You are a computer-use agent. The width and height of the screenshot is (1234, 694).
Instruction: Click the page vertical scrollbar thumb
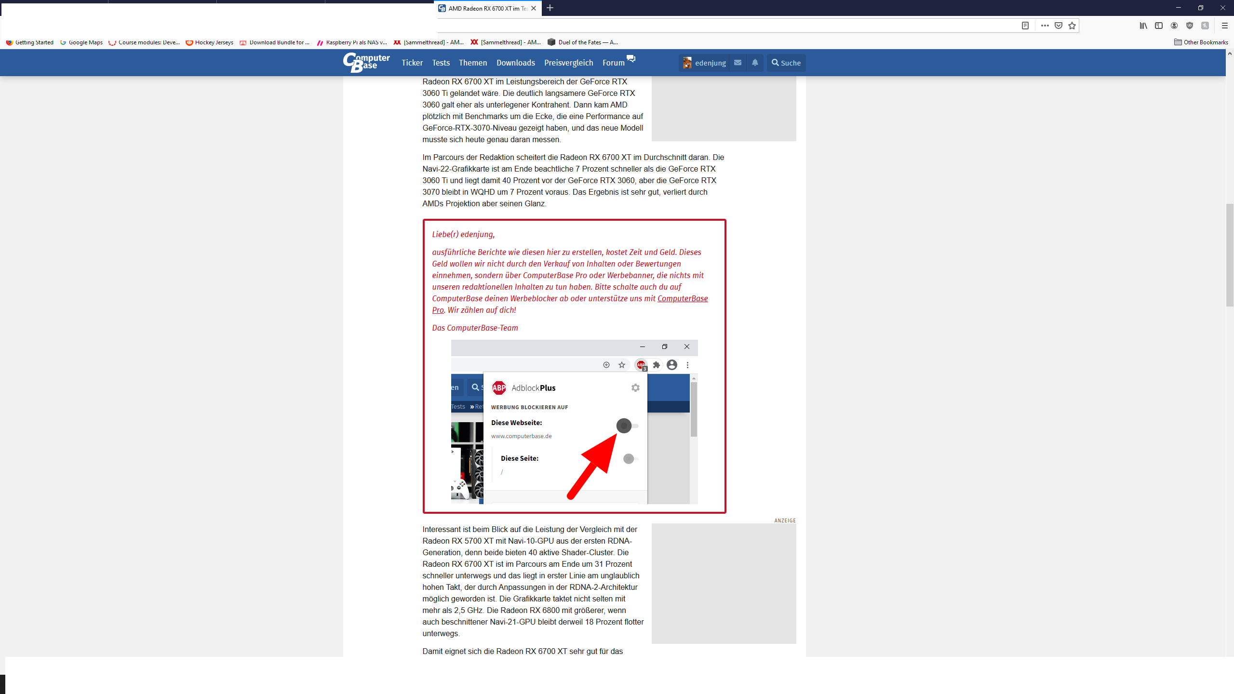click(1230, 255)
